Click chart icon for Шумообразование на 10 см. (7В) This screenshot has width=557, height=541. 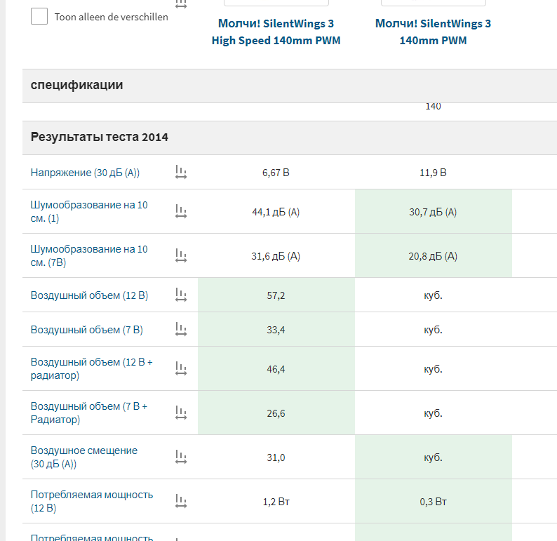[181, 255]
